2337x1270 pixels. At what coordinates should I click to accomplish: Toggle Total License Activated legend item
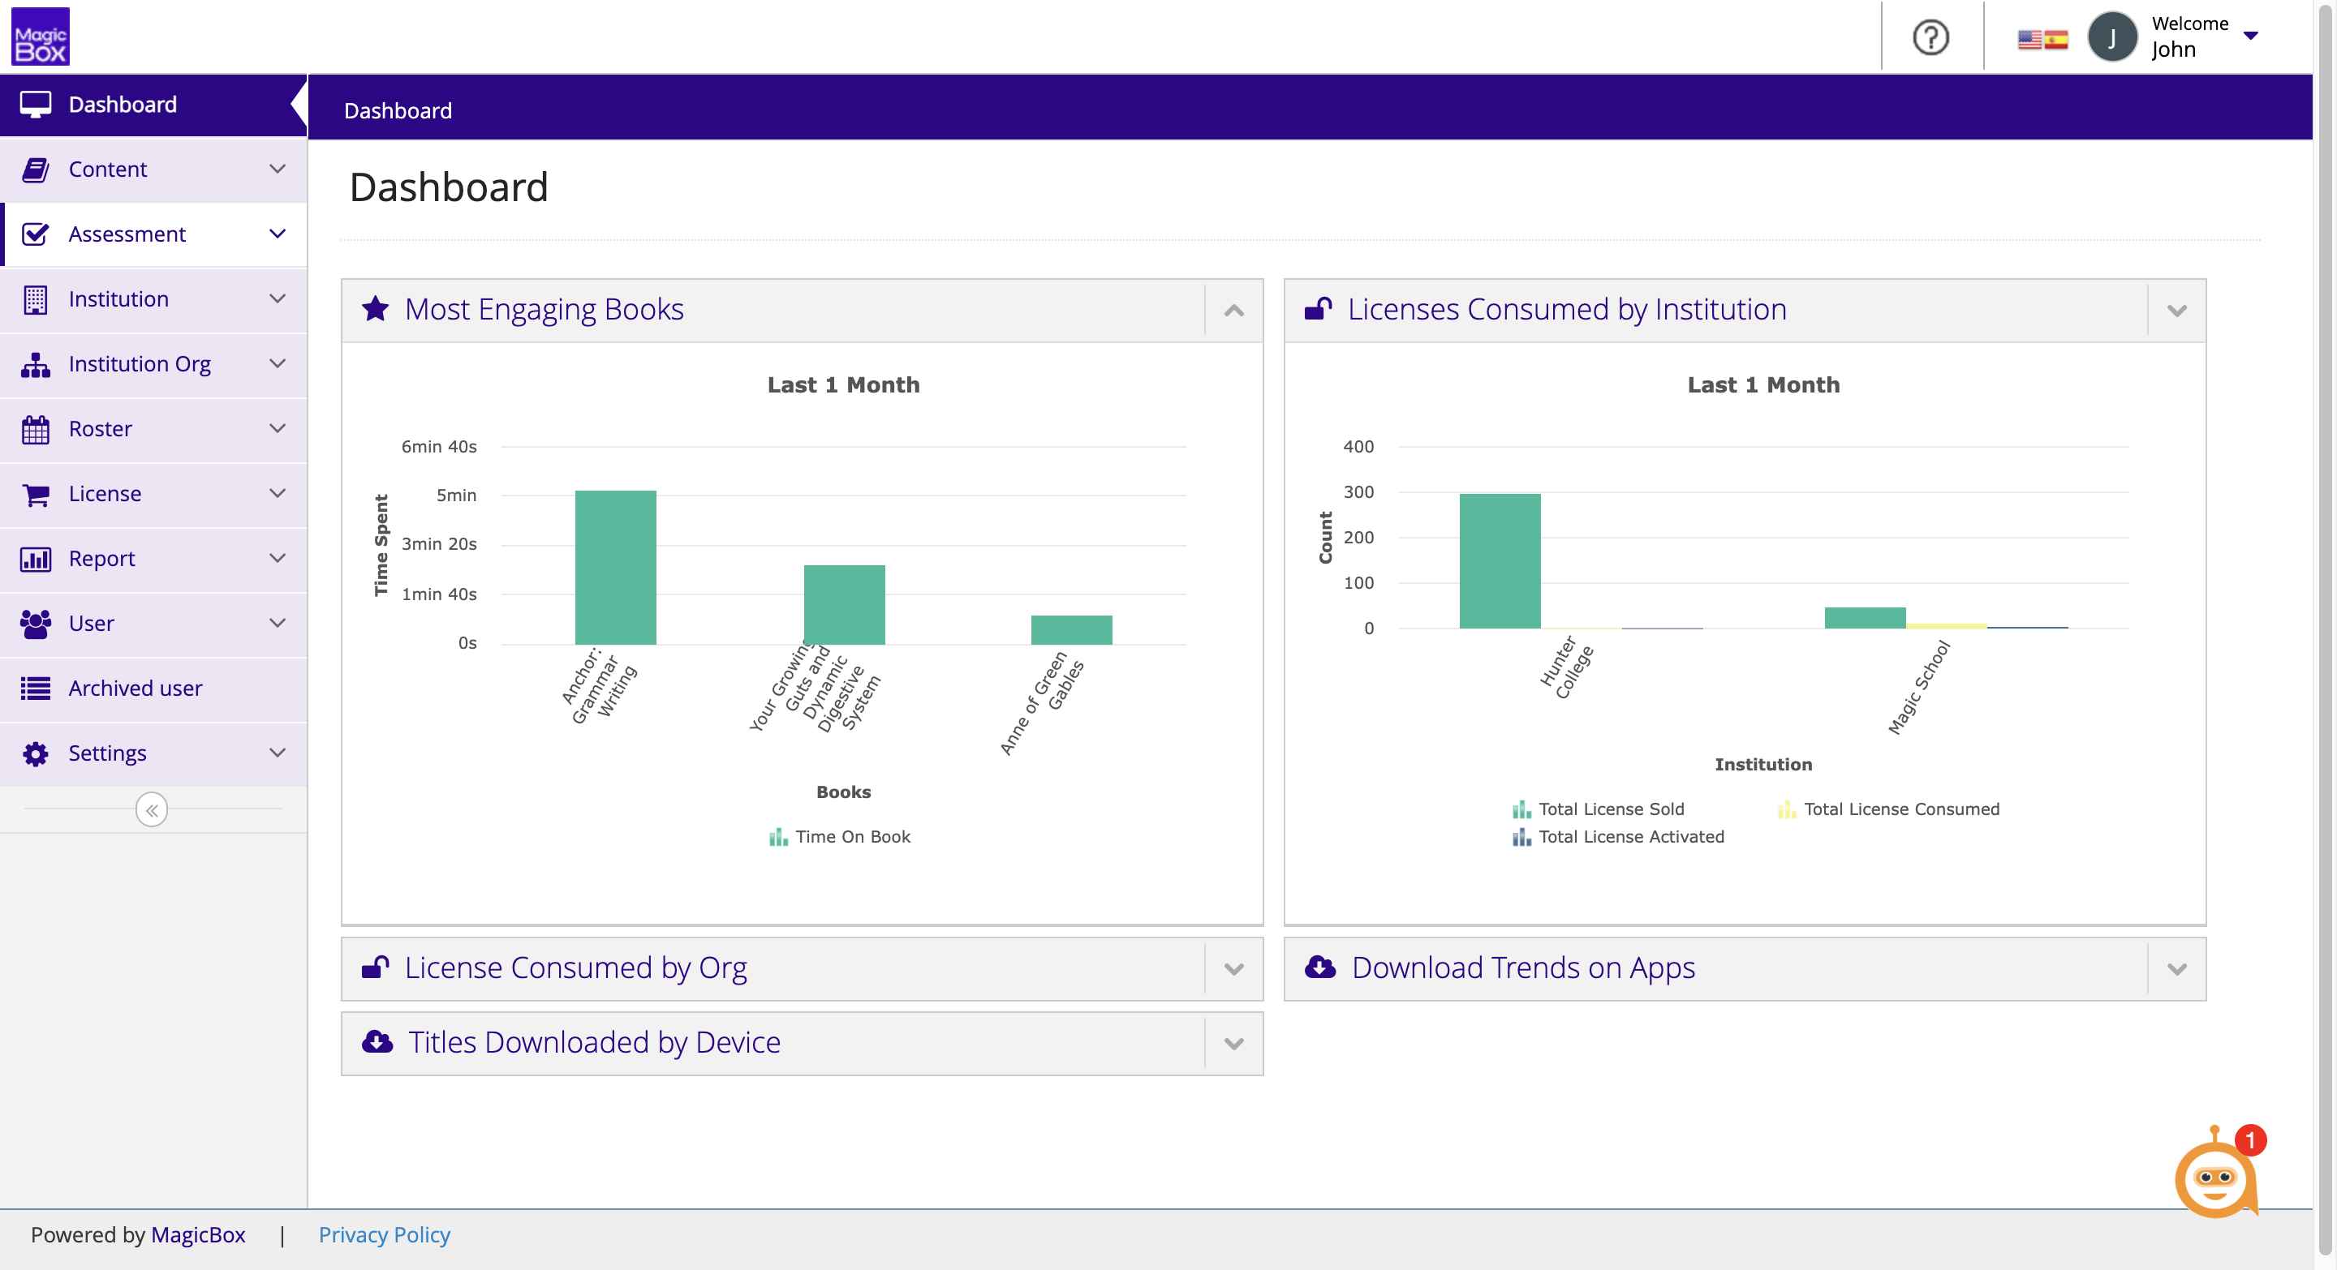1617,837
